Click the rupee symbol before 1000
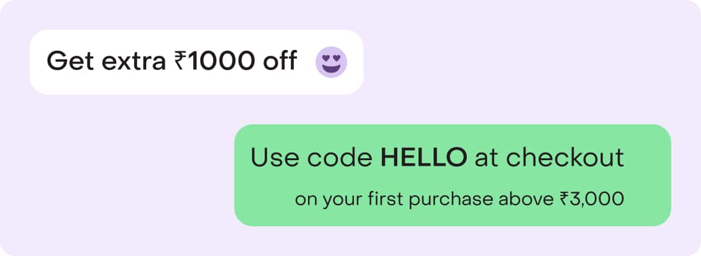The image size is (701, 256). point(179,61)
